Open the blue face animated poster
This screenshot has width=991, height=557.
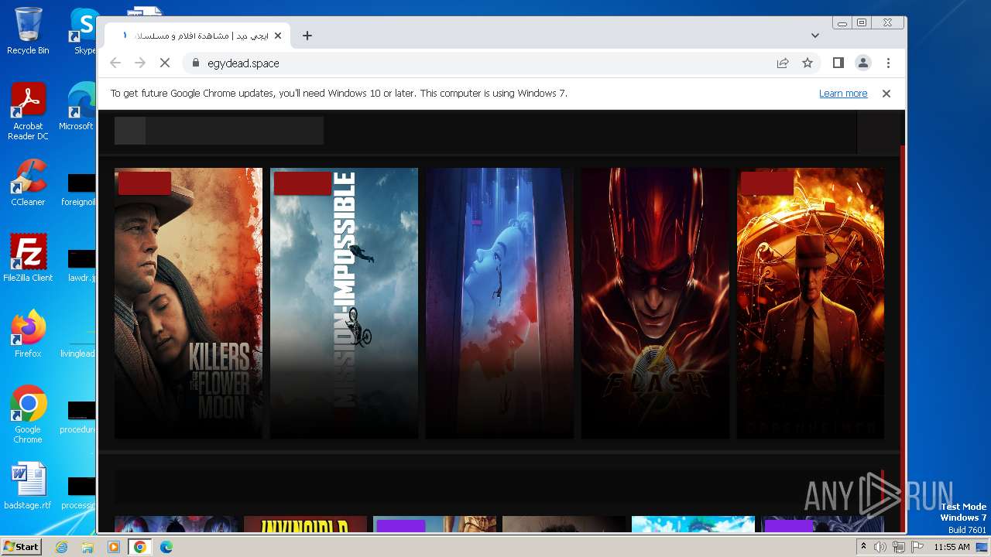click(499, 303)
